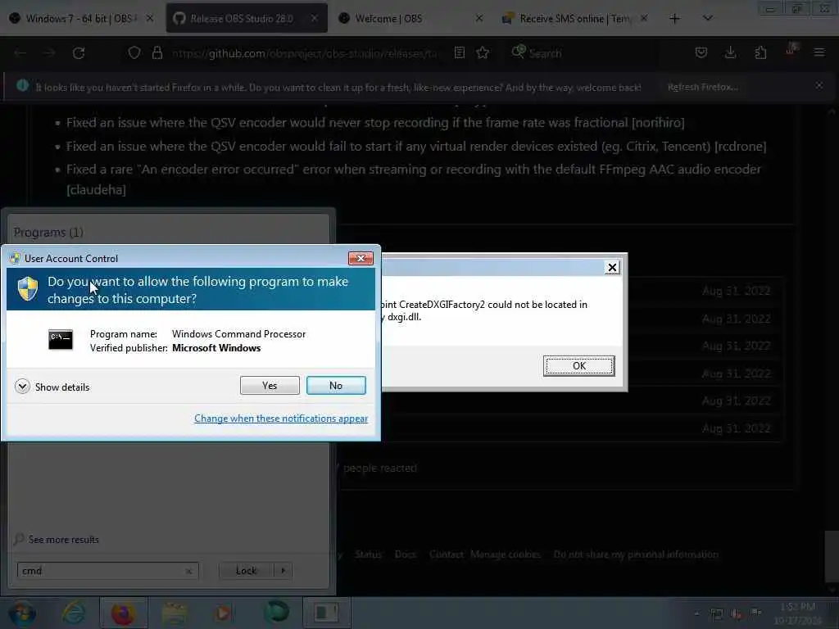Close the dxgi.dll error dialog

coord(612,268)
